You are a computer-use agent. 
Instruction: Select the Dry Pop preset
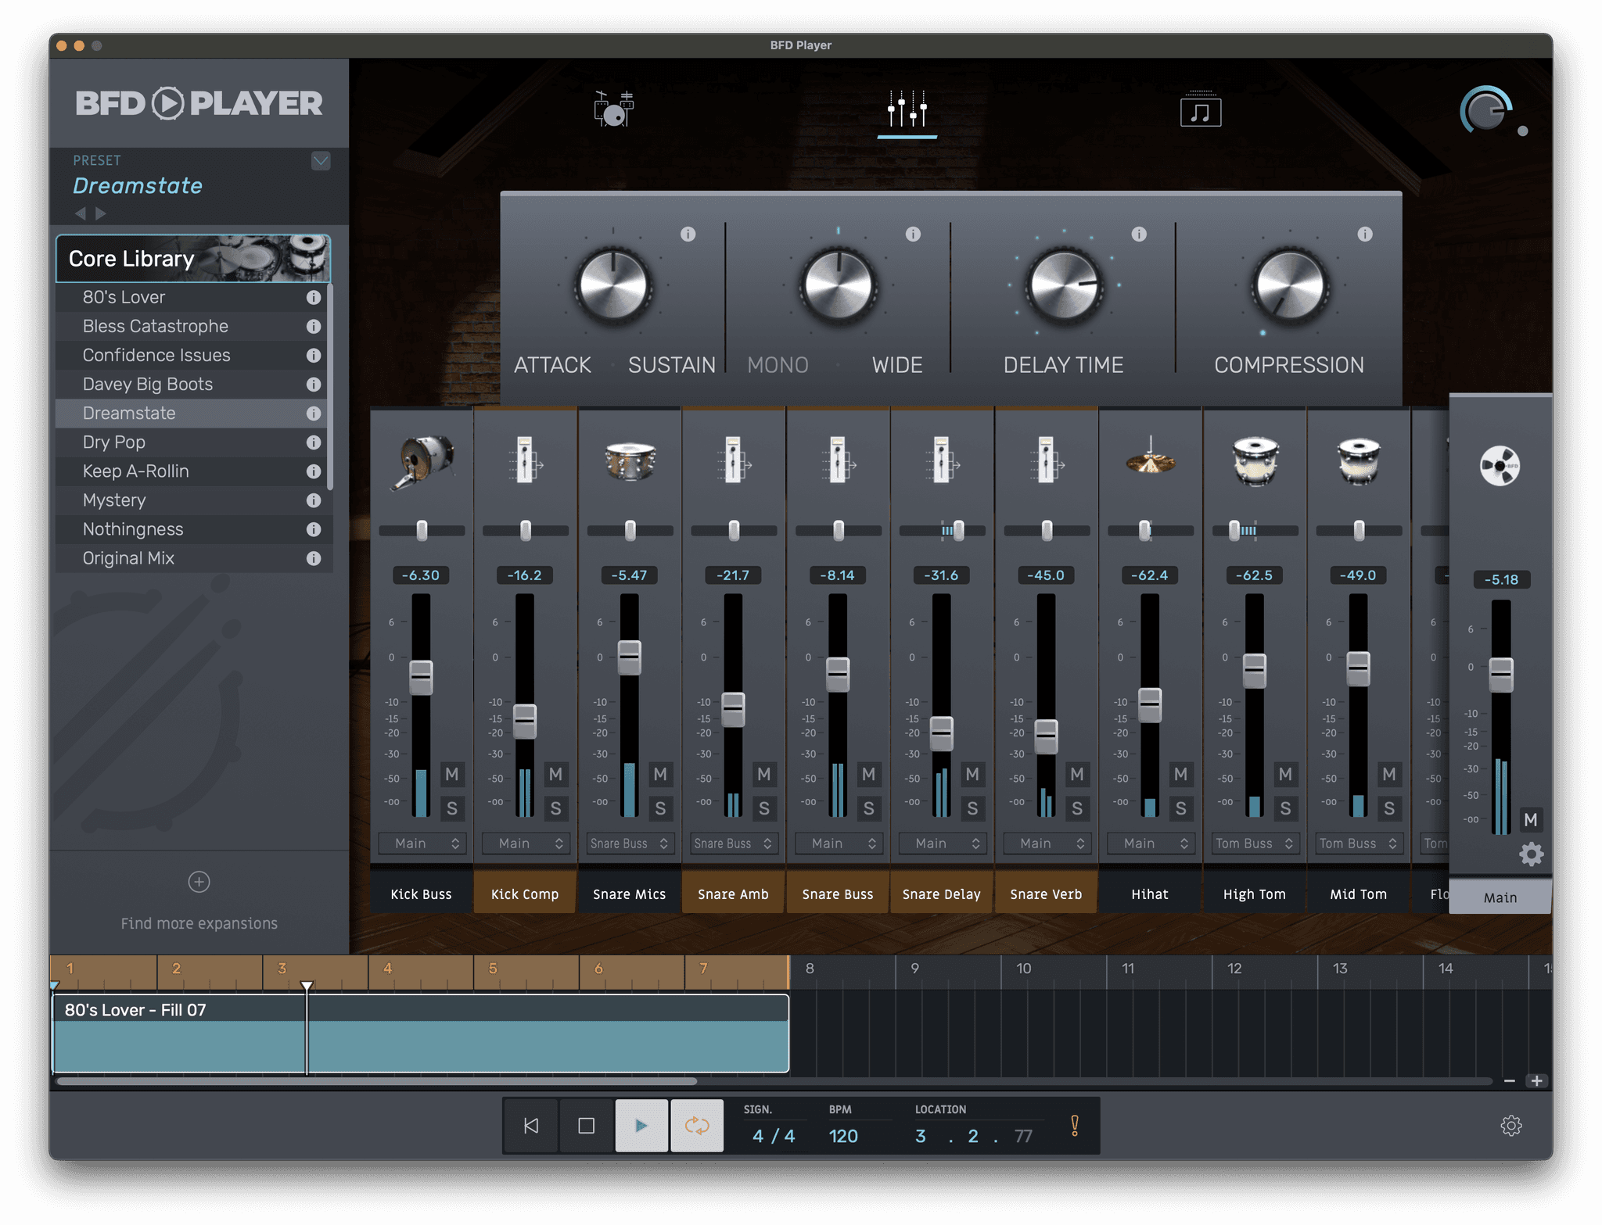point(114,442)
